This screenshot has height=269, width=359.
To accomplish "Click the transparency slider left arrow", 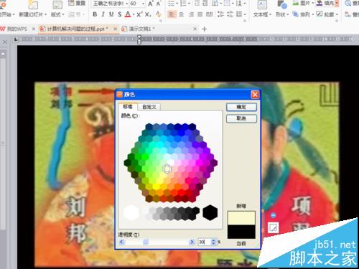I will [121, 242].
